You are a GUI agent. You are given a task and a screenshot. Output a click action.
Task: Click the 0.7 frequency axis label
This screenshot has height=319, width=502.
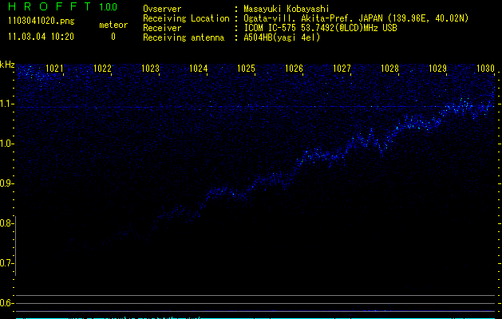pyautogui.click(x=6, y=263)
